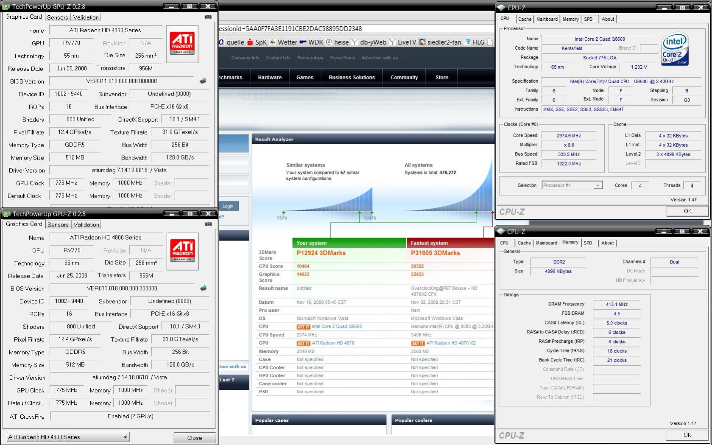
Task: Open the SPD tab in bottom CPU-Z window
Action: click(588, 243)
